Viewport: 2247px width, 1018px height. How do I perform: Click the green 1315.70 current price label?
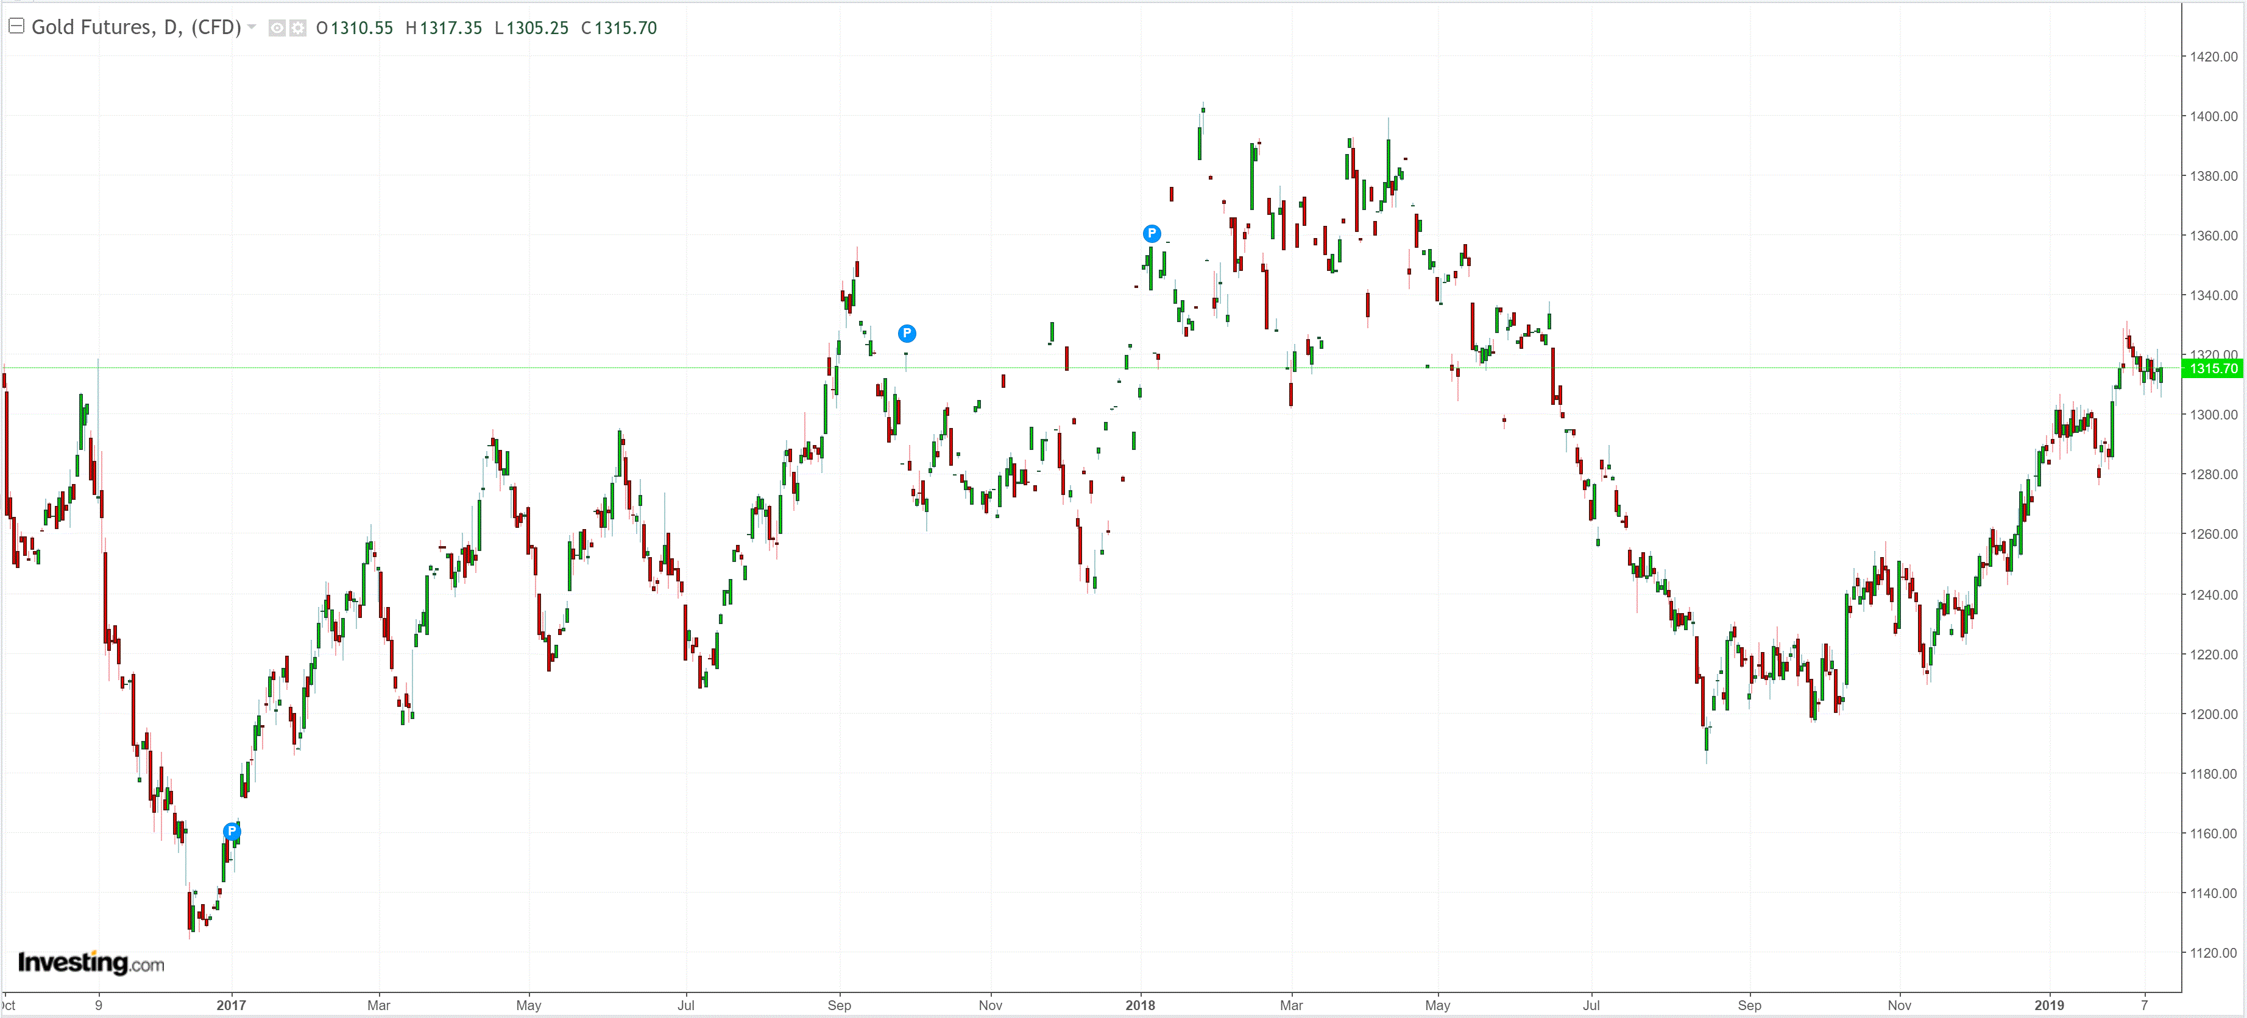point(2213,369)
